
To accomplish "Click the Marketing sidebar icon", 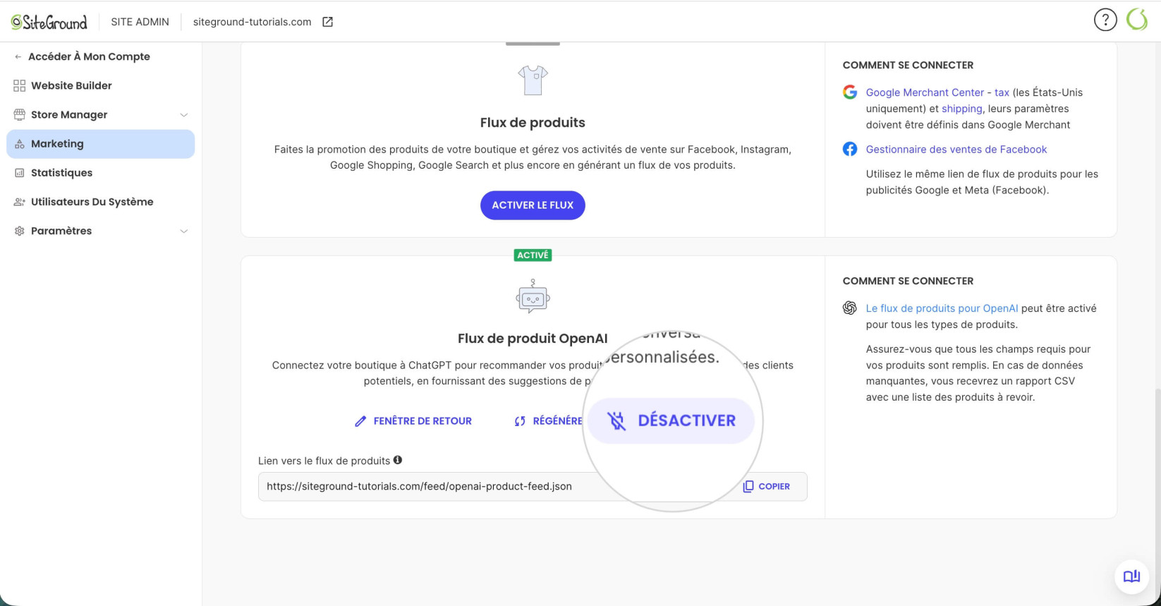I will [x=19, y=144].
